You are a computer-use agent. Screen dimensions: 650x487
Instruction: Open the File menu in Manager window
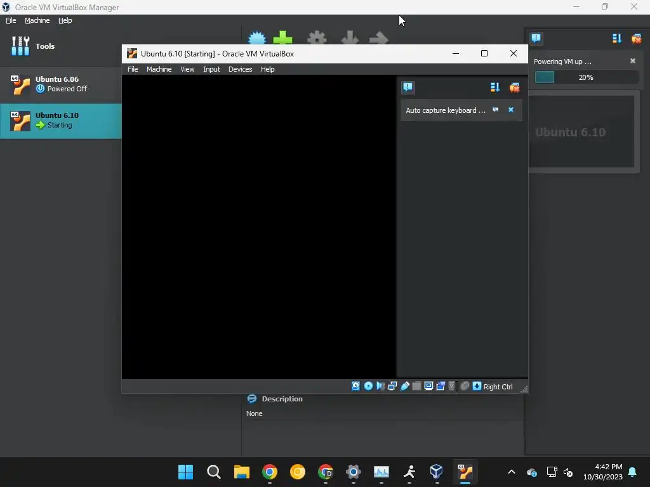(x=11, y=20)
